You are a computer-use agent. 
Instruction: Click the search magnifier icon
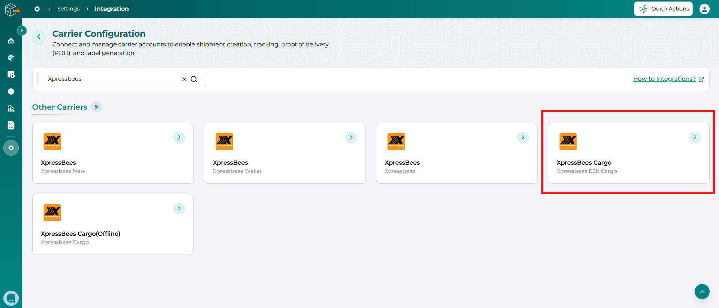(x=194, y=79)
